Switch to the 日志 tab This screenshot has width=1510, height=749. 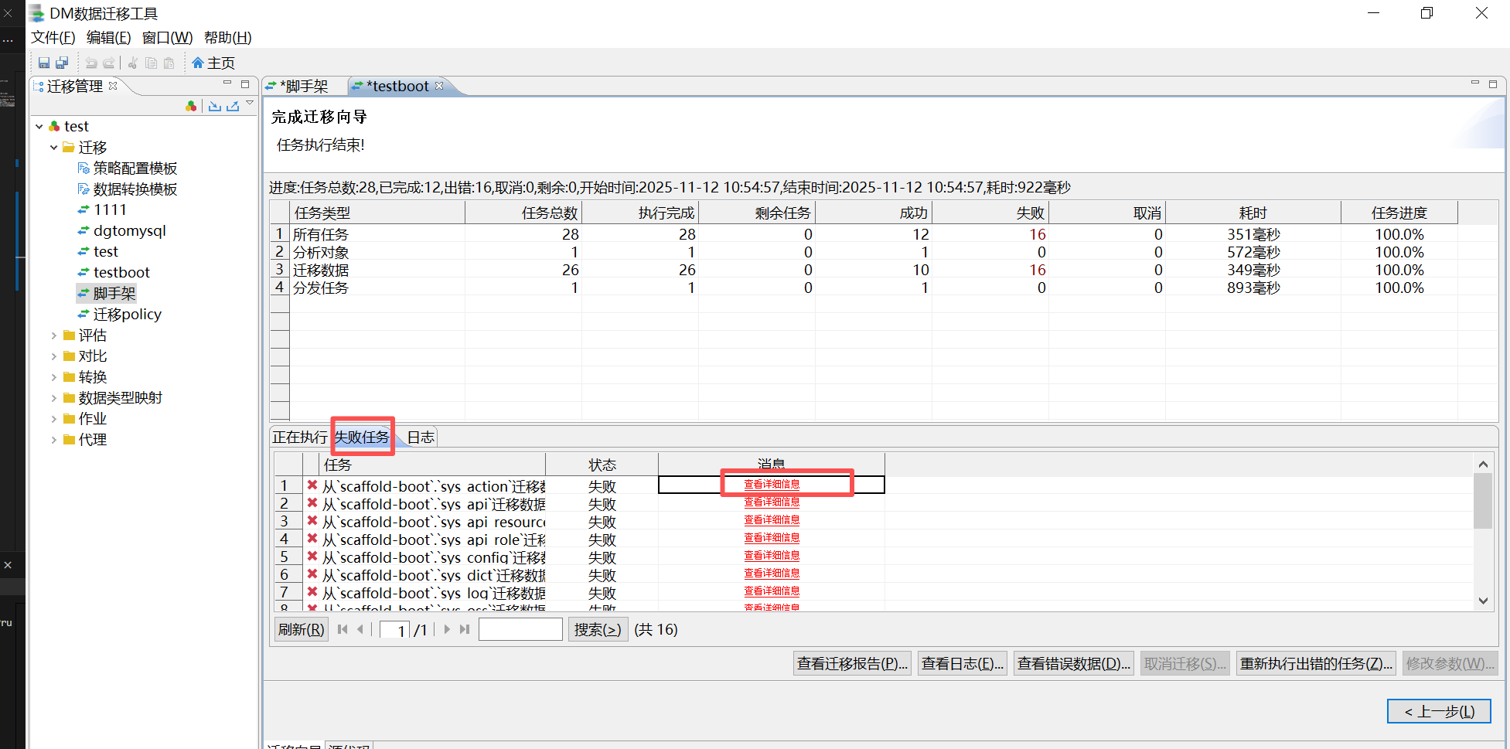pos(421,437)
